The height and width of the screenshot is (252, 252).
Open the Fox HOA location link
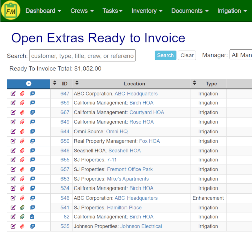pos(150,141)
